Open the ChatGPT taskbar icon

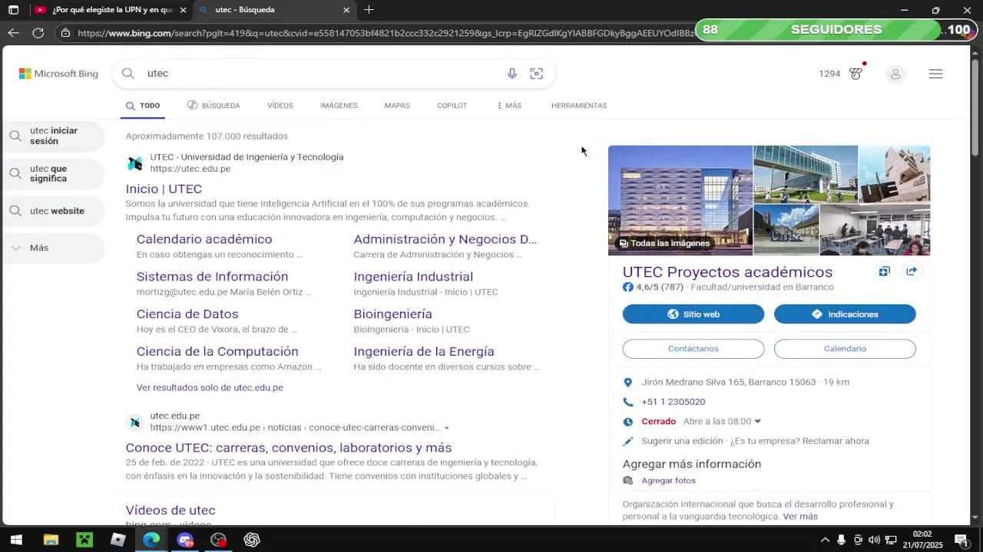point(252,540)
